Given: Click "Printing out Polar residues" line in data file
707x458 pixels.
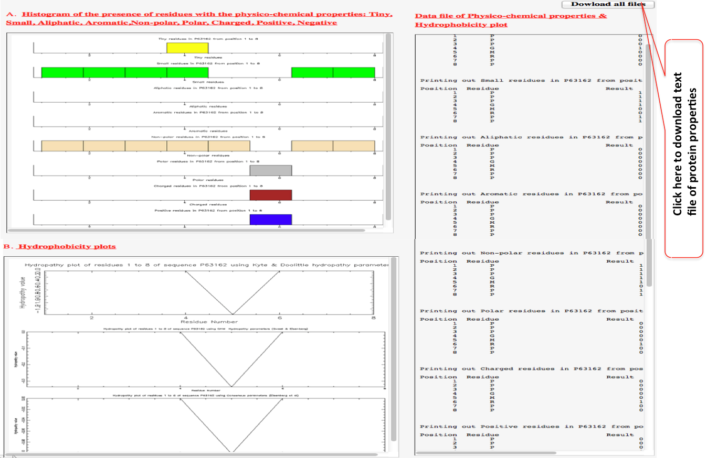Looking at the screenshot, I should point(531,311).
